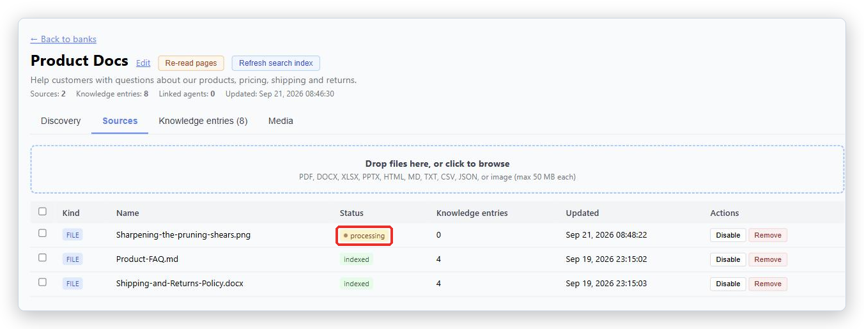Image resolution: width=864 pixels, height=329 pixels.
Task: Click the Updated column header
Action: tap(582, 213)
